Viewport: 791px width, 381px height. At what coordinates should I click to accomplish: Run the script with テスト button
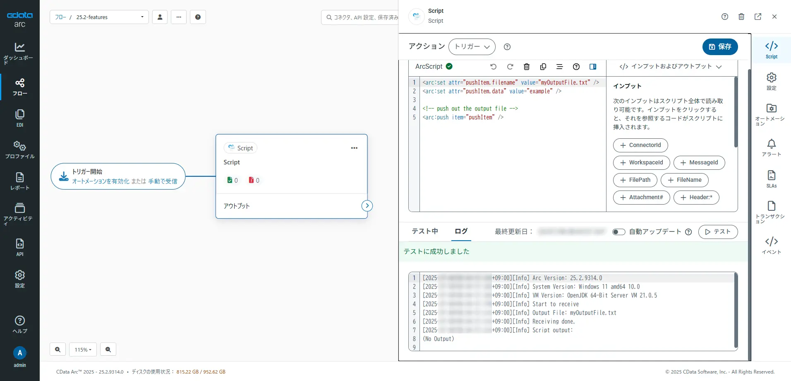pos(718,232)
